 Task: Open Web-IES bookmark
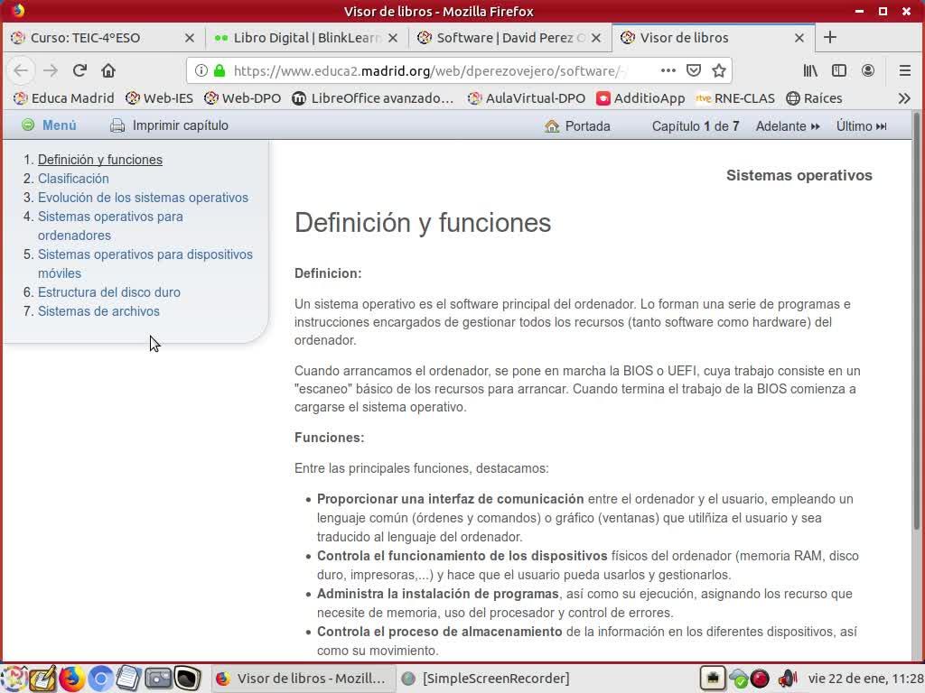coord(159,98)
